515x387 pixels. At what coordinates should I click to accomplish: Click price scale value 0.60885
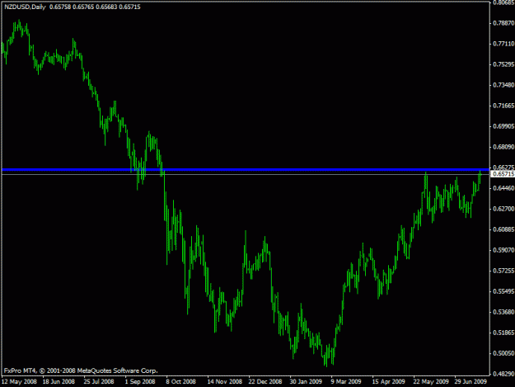[503, 229]
